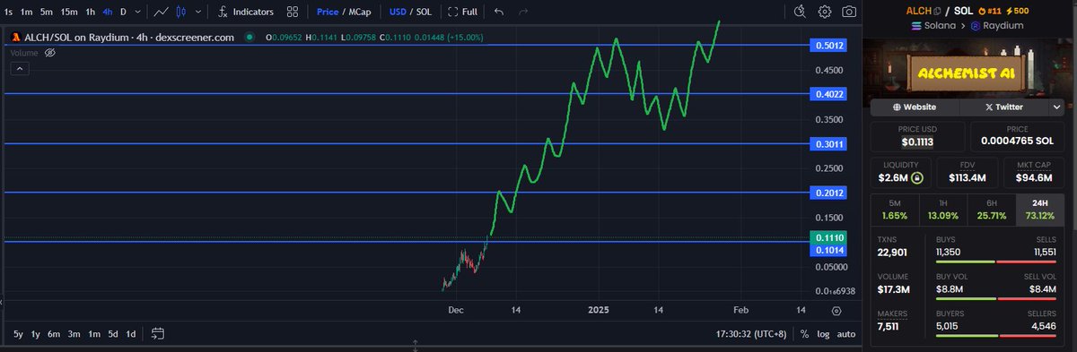The width and height of the screenshot is (1077, 352).
Task: Open the Indicators fx menu
Action: click(245, 13)
